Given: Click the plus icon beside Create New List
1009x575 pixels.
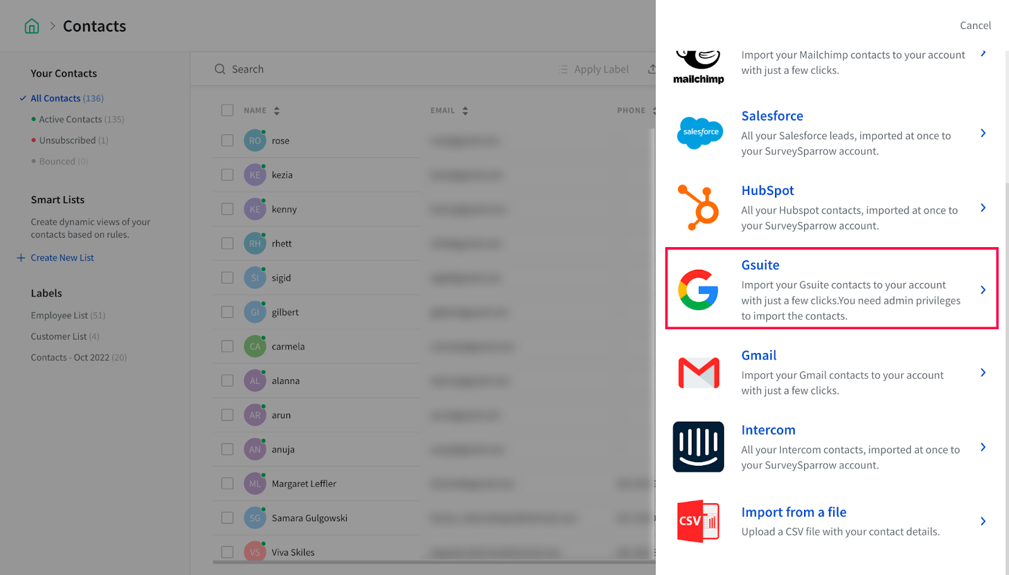Looking at the screenshot, I should 21,258.
